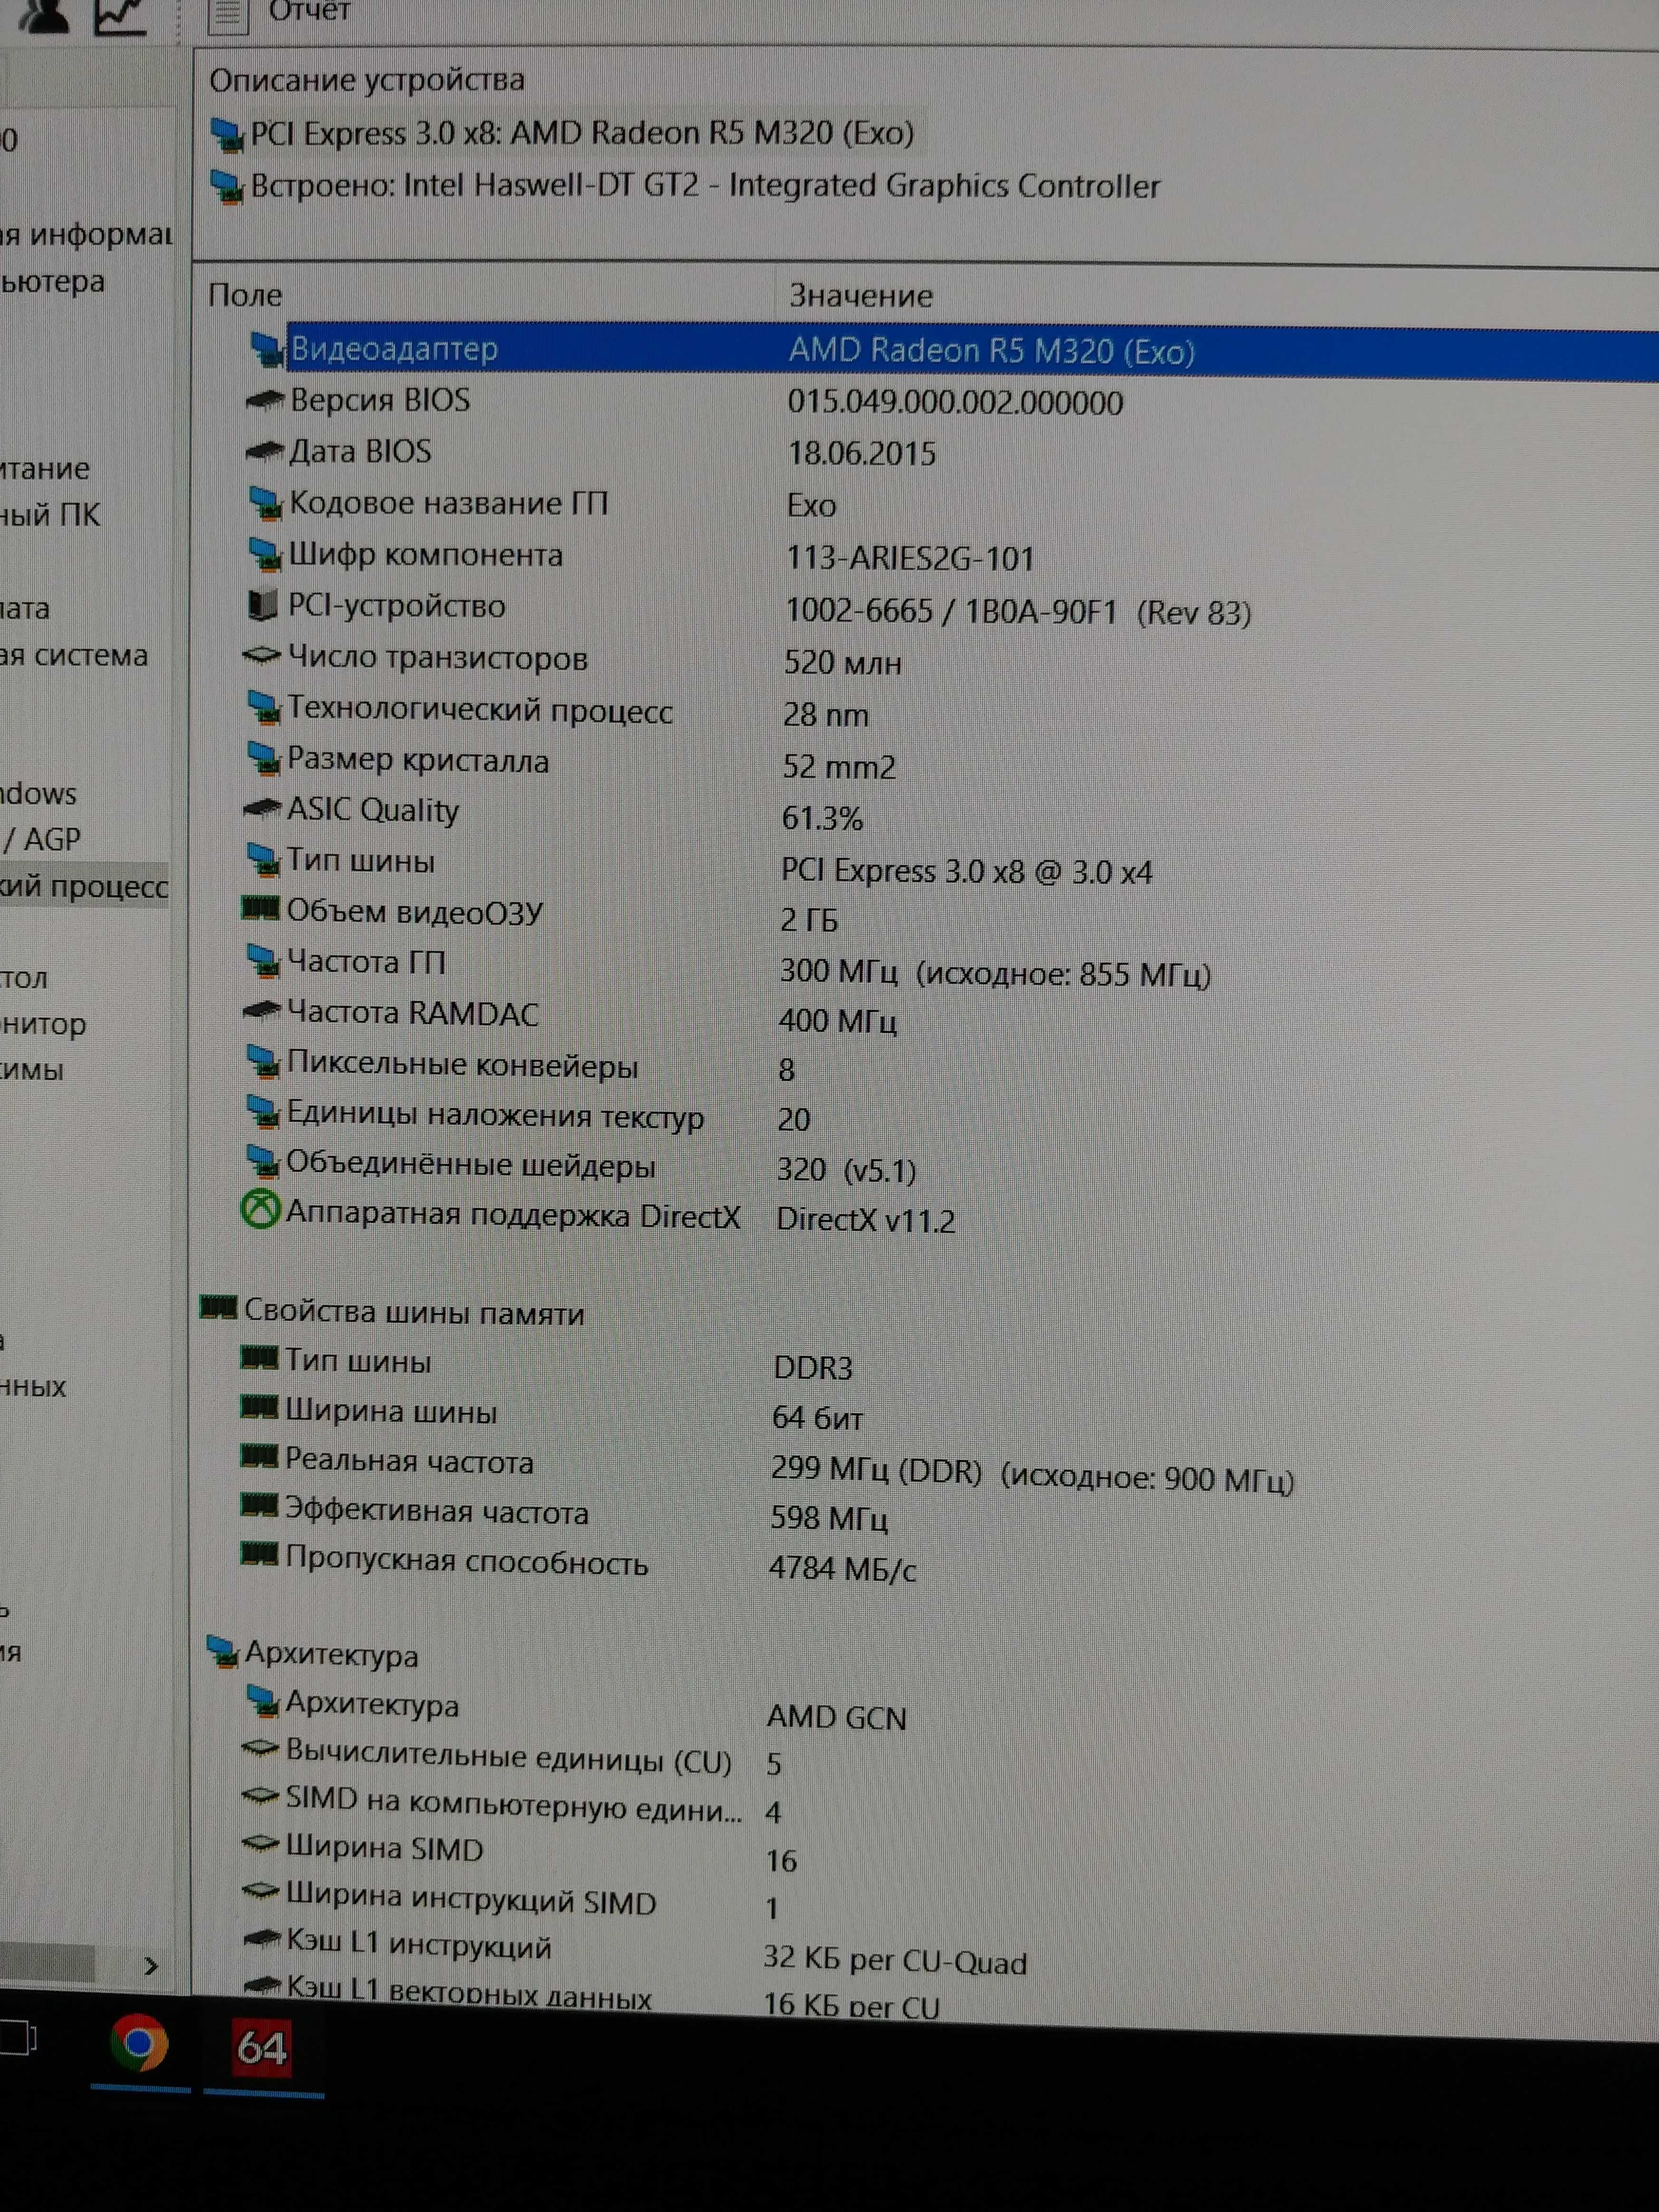
Task: Click value 015.049.000.002.000000
Action: [x=955, y=403]
